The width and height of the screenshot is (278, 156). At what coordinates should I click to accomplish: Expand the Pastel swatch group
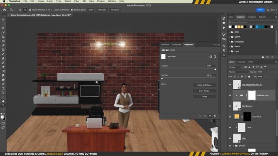point(229,46)
